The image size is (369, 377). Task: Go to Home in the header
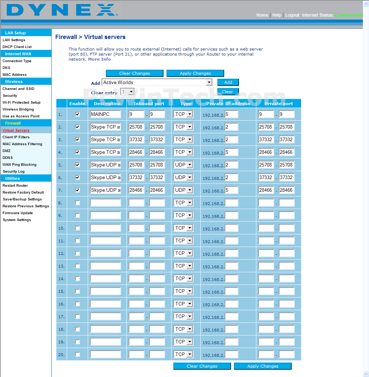[262, 15]
